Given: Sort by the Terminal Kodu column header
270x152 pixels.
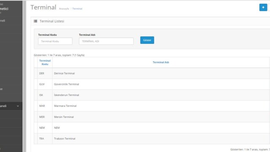Looking at the screenshot, I should coord(45,62).
